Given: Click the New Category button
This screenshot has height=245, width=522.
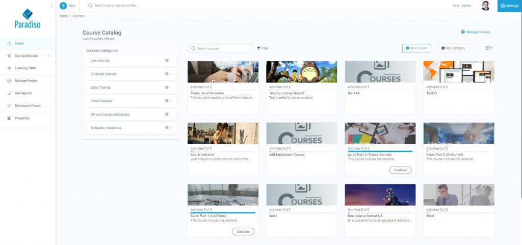Looking at the screenshot, I should coord(453,48).
